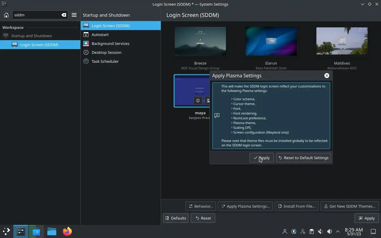
Task: Click Install From File...
Action: (297, 206)
